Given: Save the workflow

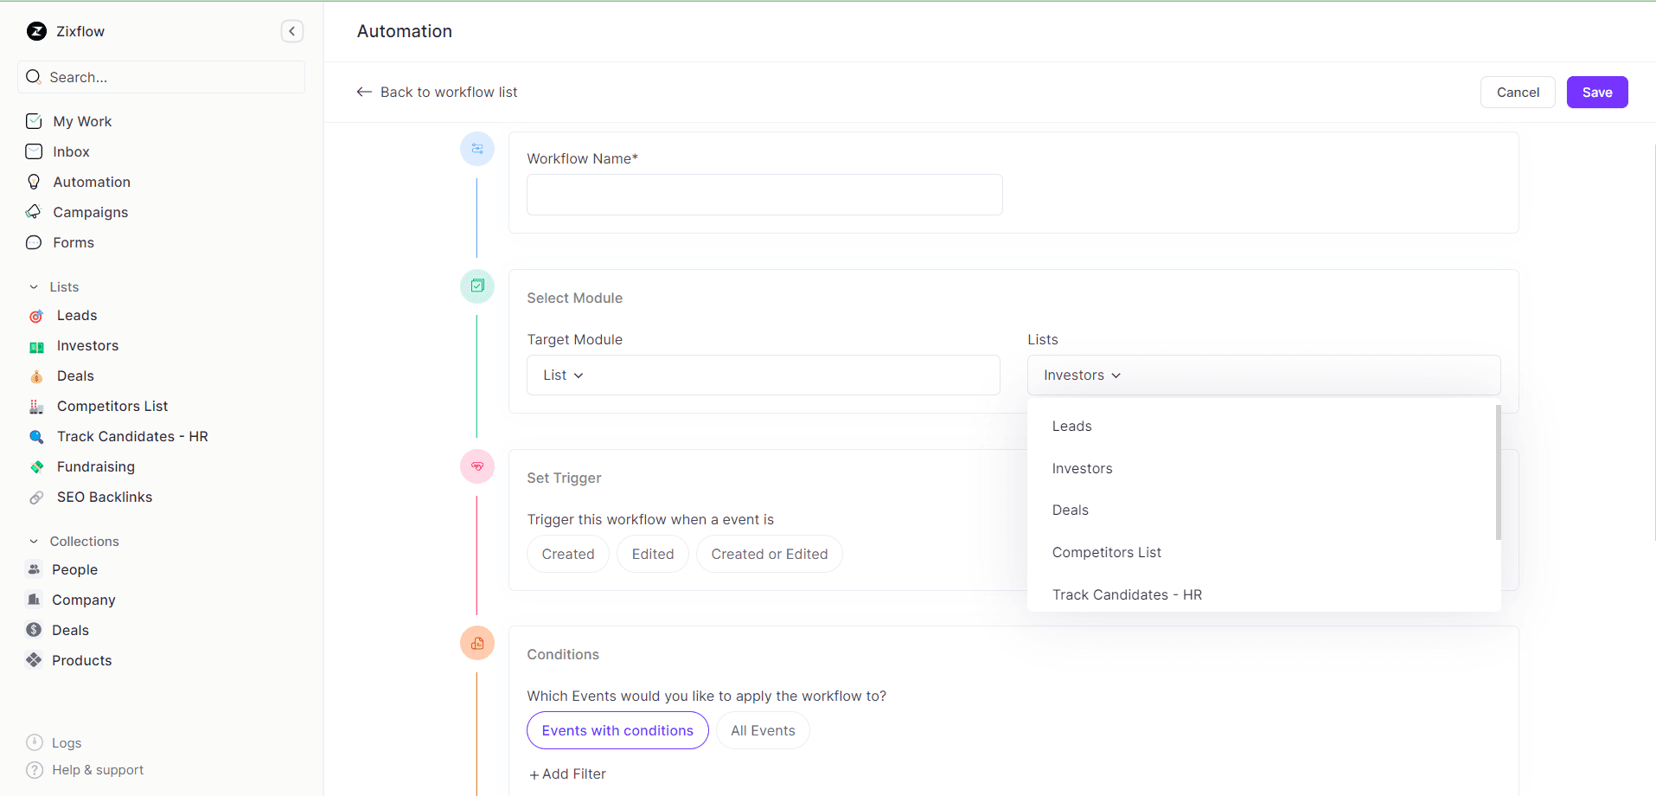Looking at the screenshot, I should click(x=1596, y=92).
